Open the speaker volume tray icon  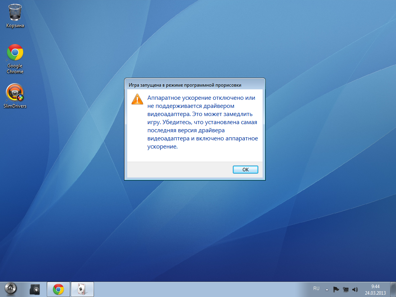[355, 289]
